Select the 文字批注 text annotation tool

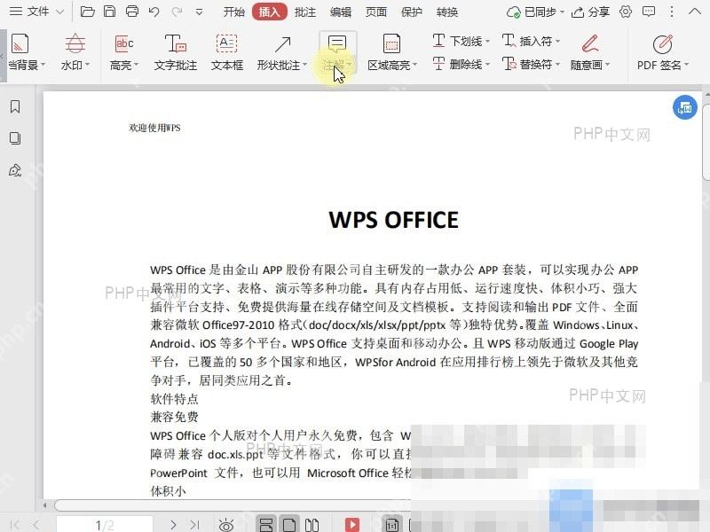[x=175, y=52]
